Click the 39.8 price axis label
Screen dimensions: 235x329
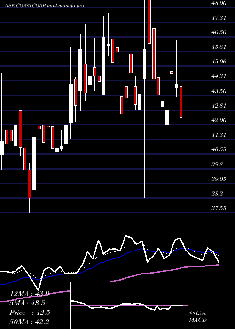[x=218, y=164]
